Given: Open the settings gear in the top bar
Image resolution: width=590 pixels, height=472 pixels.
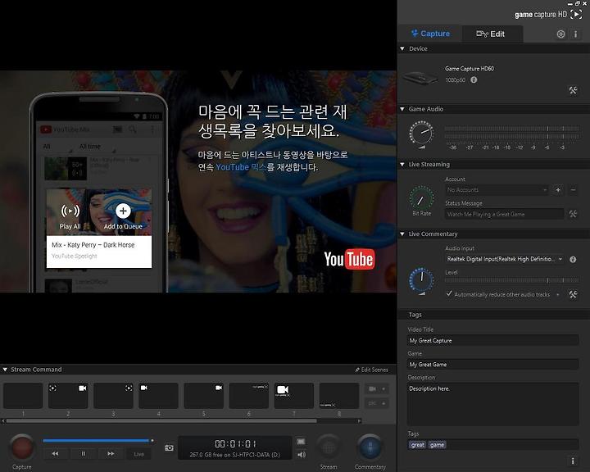Looking at the screenshot, I should point(560,34).
